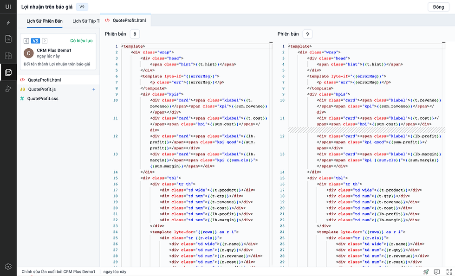Open QuoteProfit.js in the file list

pyautogui.click(x=58, y=89)
